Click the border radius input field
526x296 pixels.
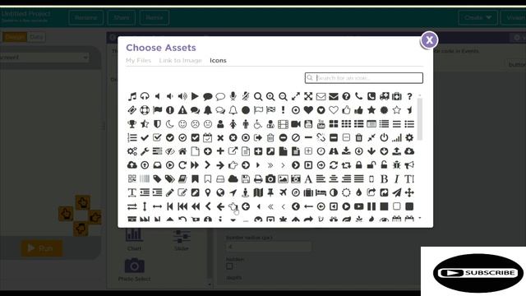(x=269, y=247)
